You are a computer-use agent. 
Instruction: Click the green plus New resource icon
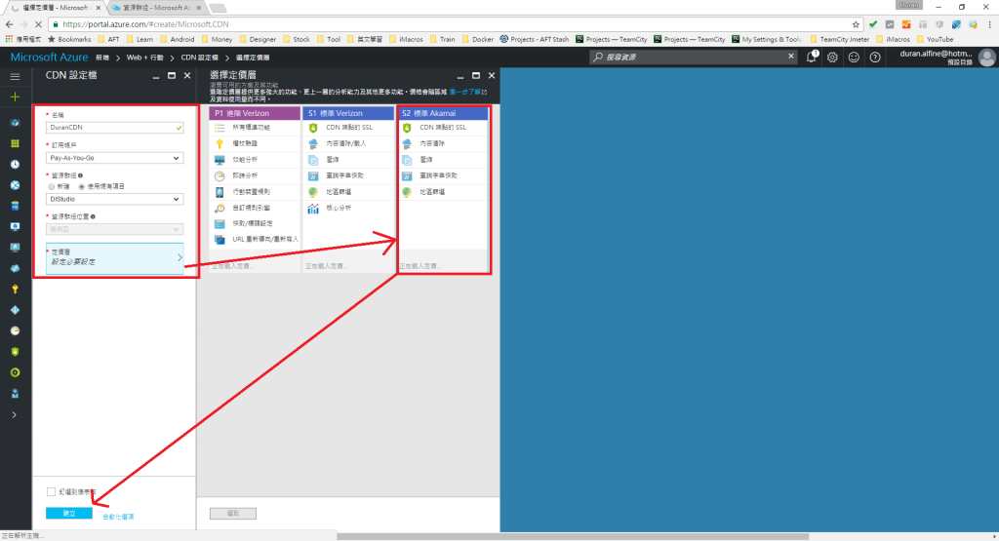15,97
